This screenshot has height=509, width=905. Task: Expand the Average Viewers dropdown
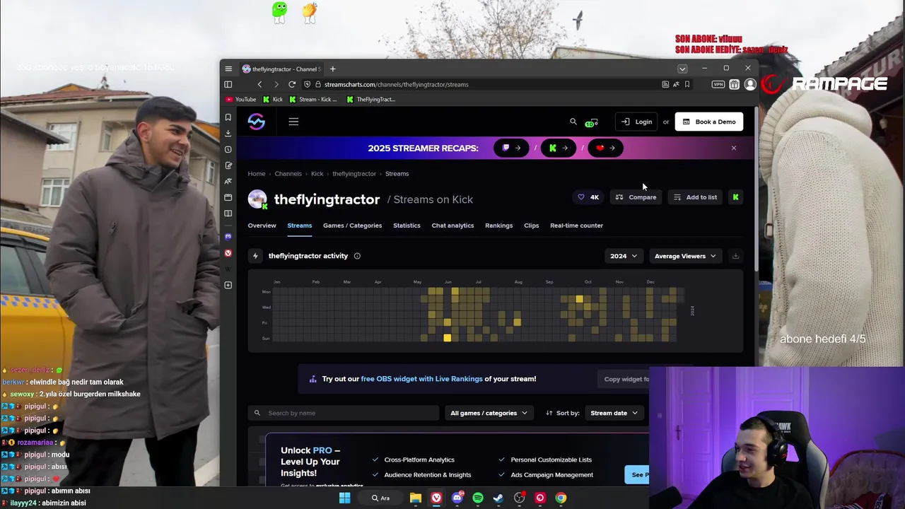[684, 256]
